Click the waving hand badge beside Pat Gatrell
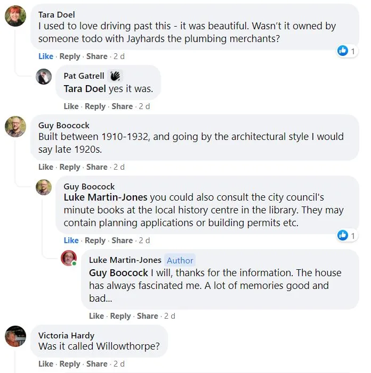This screenshot has width=371, height=373. pos(115,76)
